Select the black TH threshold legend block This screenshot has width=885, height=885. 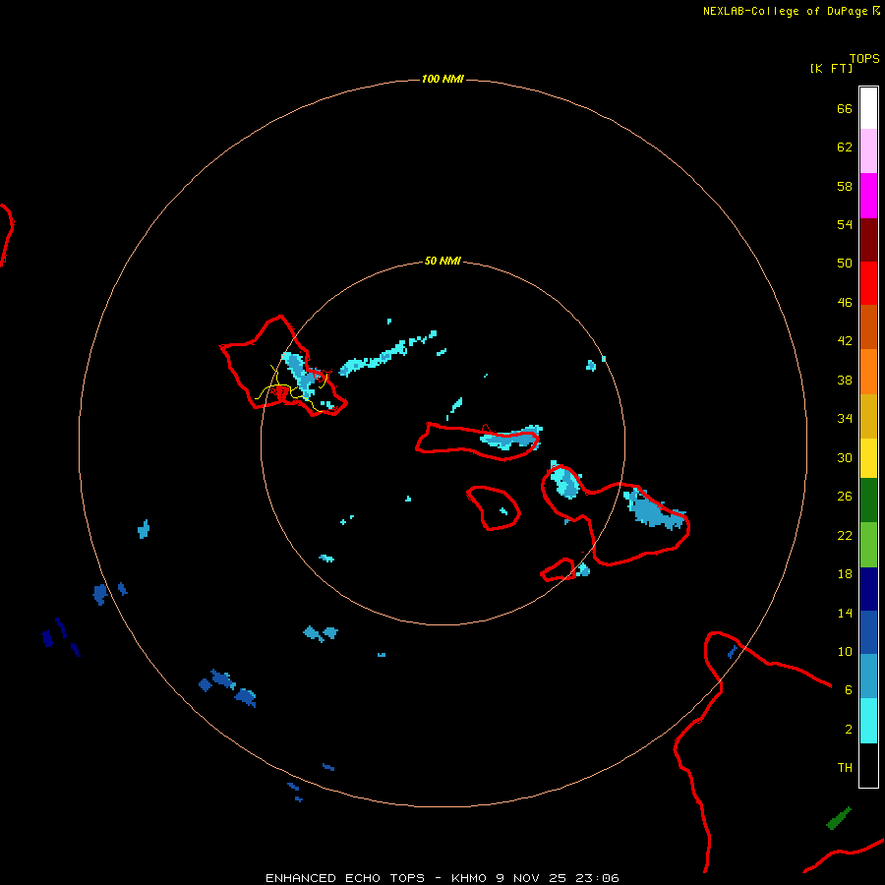[868, 765]
